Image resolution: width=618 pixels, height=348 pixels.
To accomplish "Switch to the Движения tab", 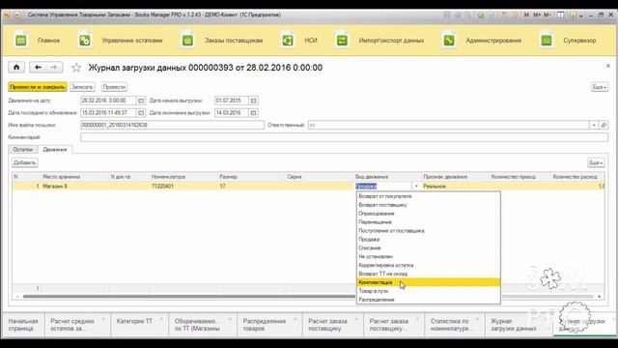I will point(55,150).
